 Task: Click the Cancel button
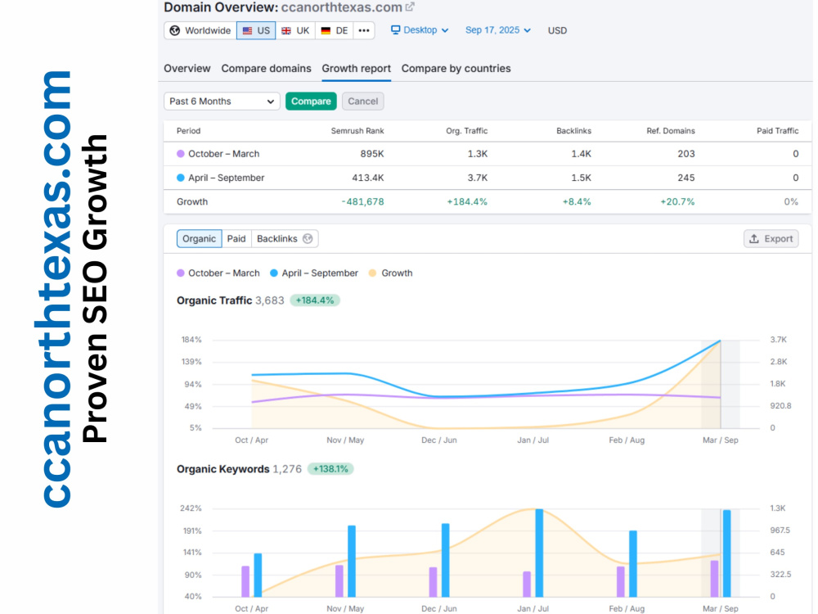tap(363, 102)
